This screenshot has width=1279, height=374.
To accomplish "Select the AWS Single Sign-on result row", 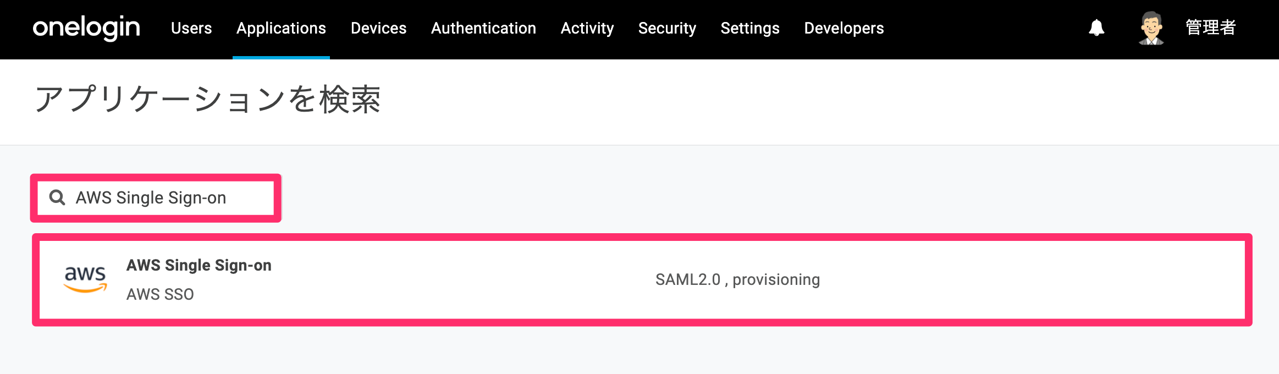I will [x=642, y=280].
